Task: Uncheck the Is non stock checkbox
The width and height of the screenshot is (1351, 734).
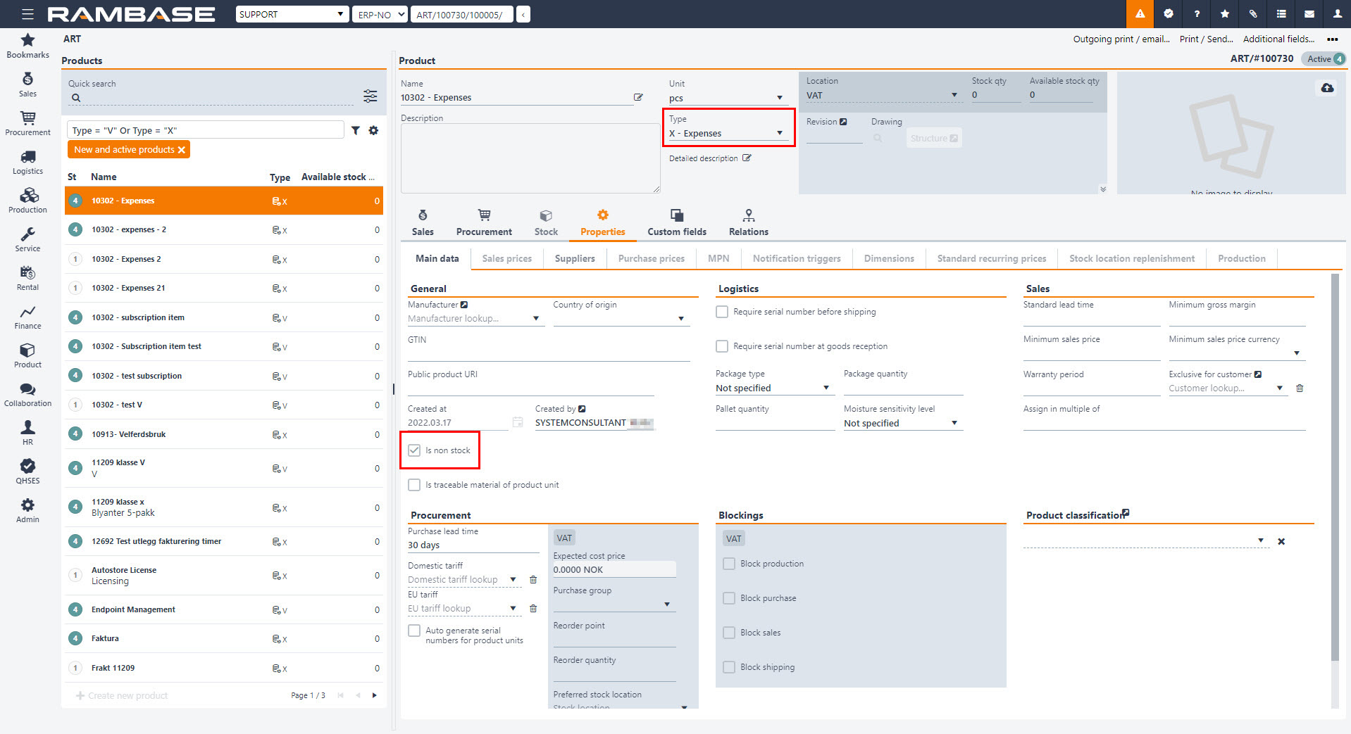Action: 414,450
